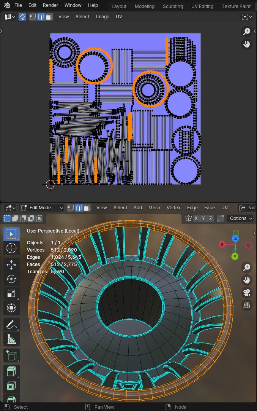Open the Face menu

pyautogui.click(x=210, y=208)
